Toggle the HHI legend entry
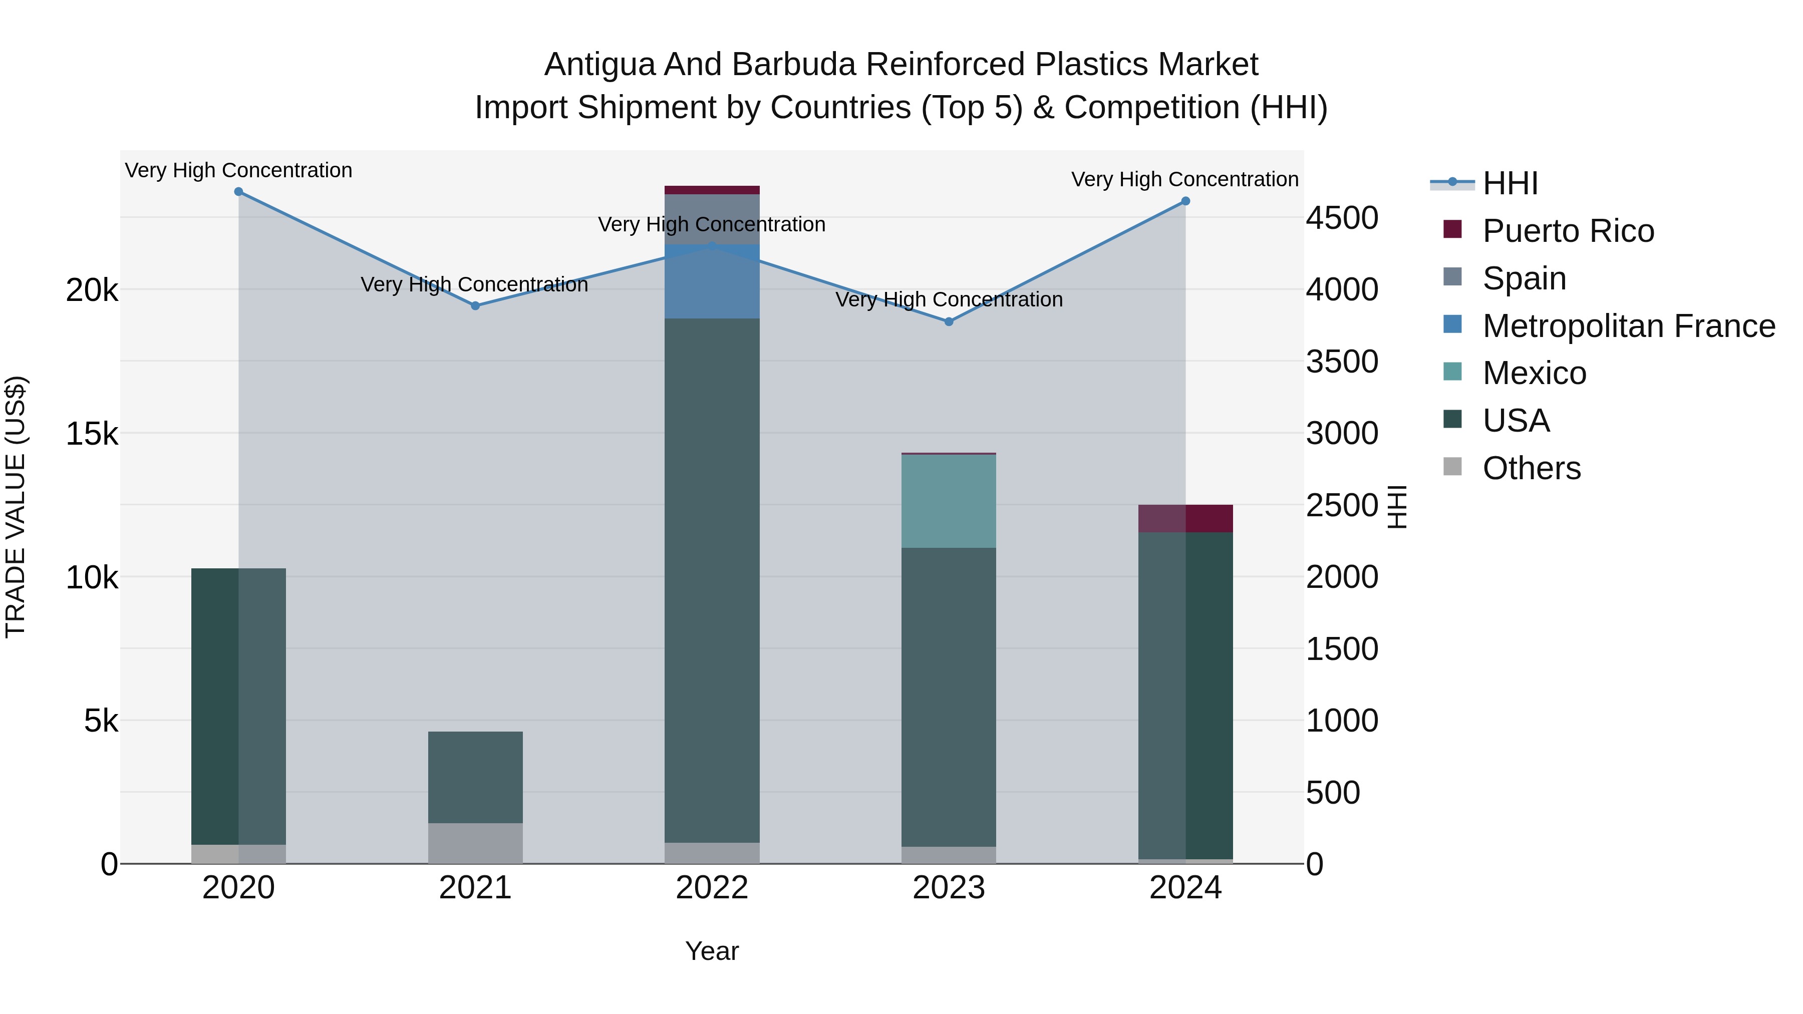The height and width of the screenshot is (1014, 1803). click(x=1484, y=183)
